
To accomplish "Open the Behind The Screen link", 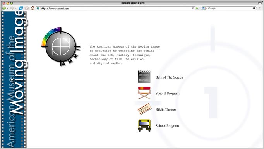I will [169, 77].
